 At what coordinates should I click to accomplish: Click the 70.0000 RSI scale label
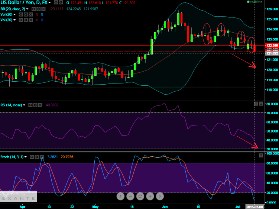point(272,113)
